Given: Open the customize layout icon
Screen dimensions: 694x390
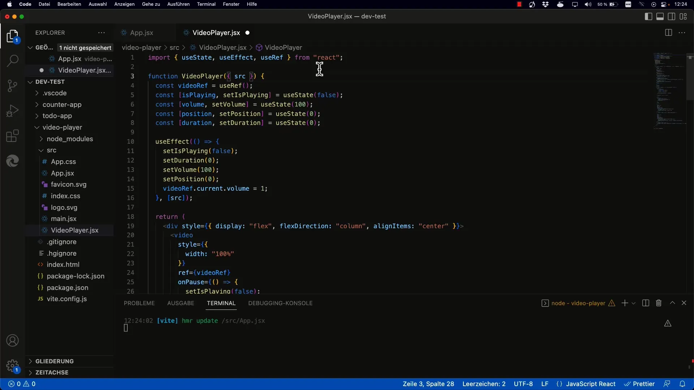Looking at the screenshot, I should [683, 16].
